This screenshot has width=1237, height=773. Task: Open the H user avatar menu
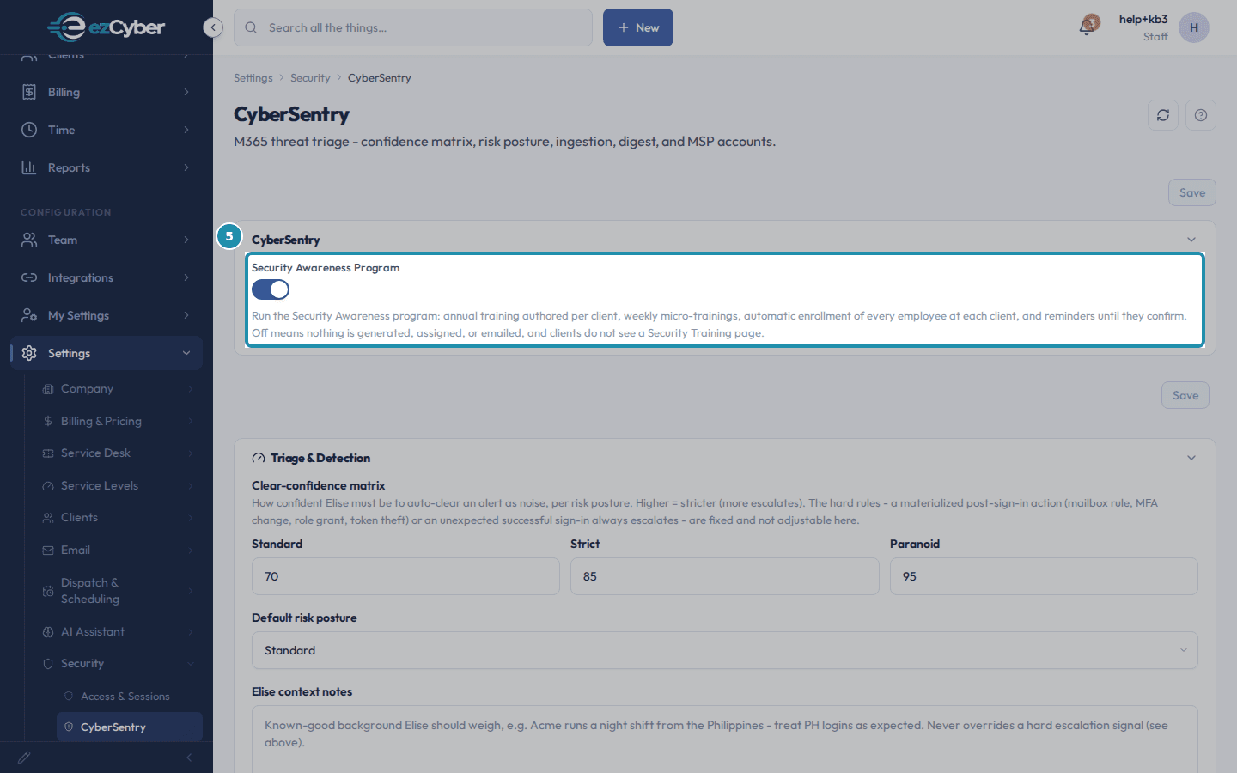(x=1194, y=27)
